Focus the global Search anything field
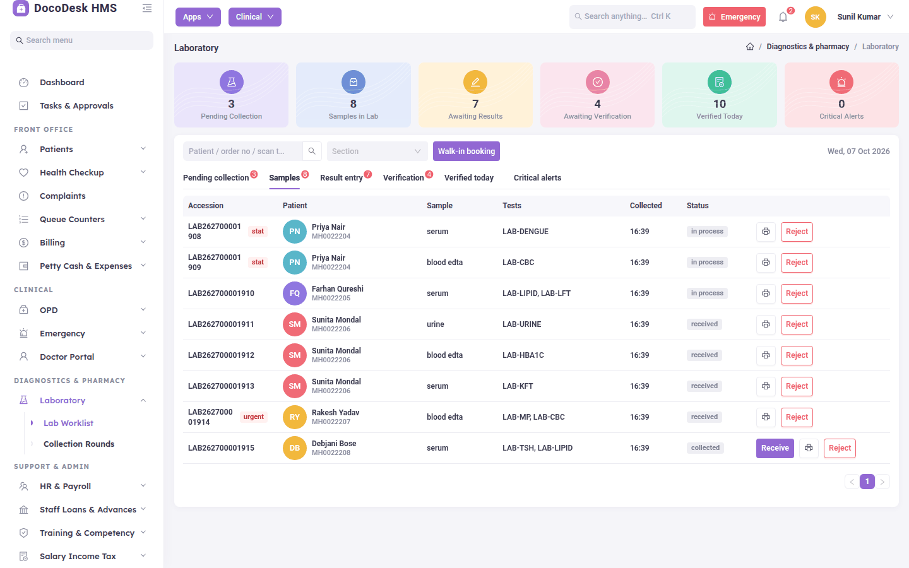The image size is (909, 568). click(x=633, y=17)
